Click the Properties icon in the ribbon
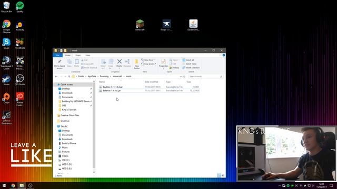337x189 pixels. pos(163,62)
